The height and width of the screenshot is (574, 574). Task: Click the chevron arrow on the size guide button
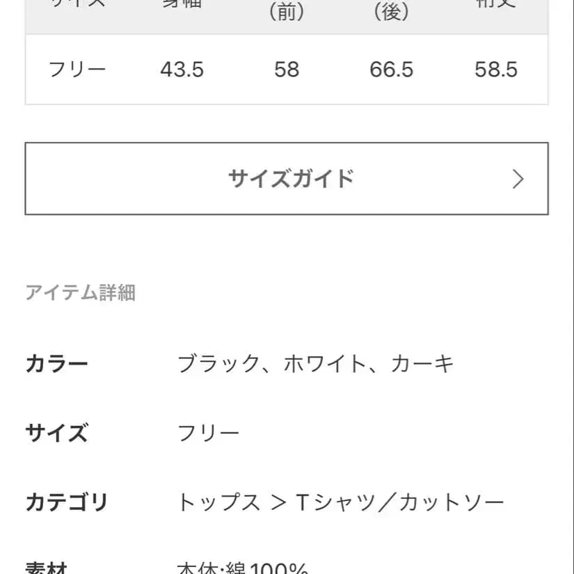pos(518,179)
